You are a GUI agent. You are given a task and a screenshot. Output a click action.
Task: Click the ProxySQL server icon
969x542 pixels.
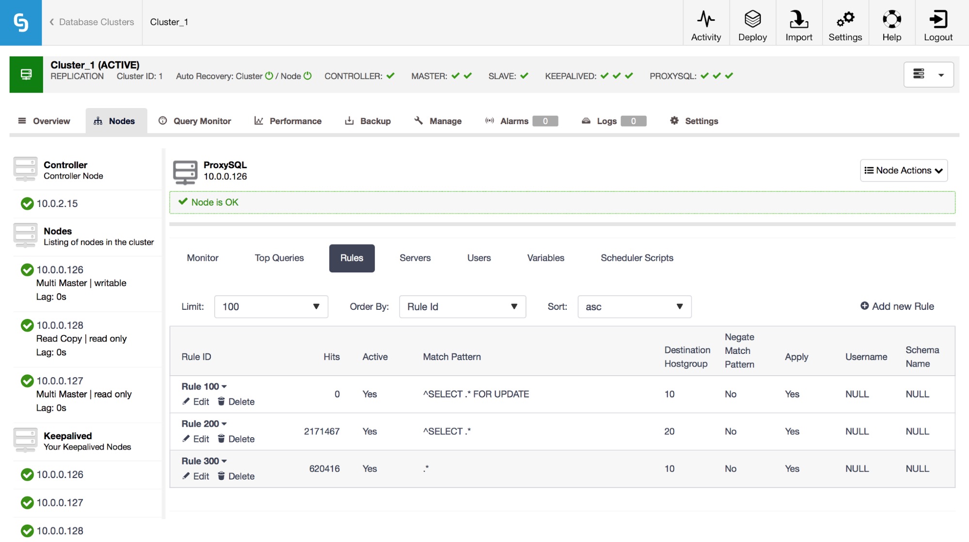click(x=185, y=173)
